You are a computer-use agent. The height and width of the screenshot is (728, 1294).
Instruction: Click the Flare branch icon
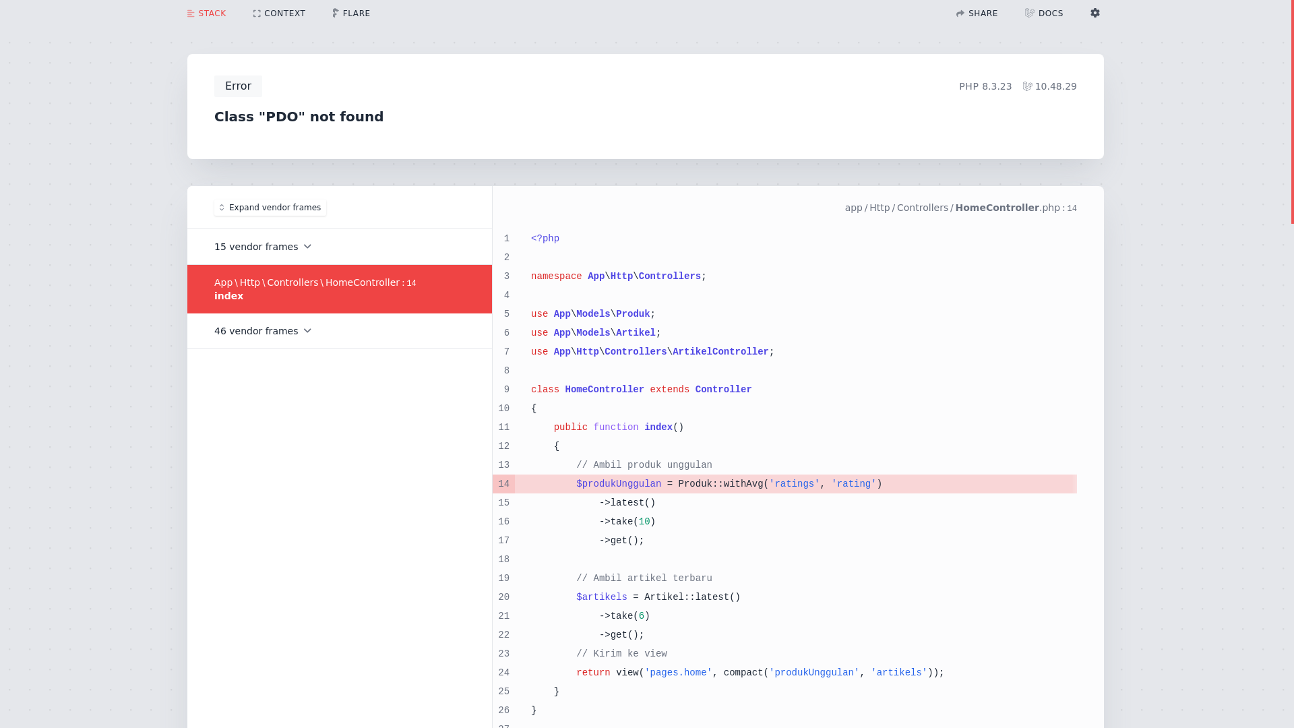(x=335, y=13)
